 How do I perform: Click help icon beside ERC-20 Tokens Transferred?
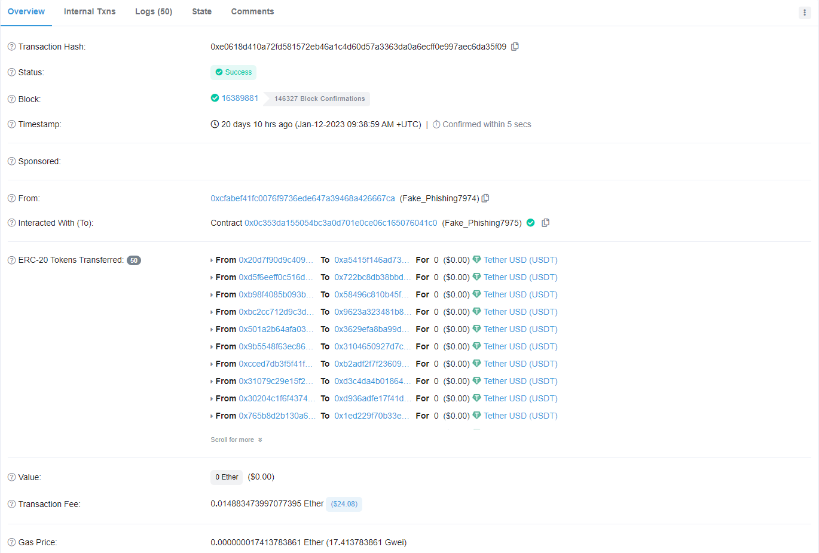11,260
